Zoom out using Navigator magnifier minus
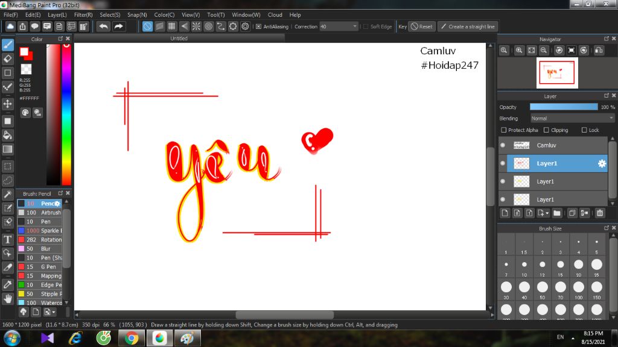This screenshot has width=618, height=347. coord(544,51)
